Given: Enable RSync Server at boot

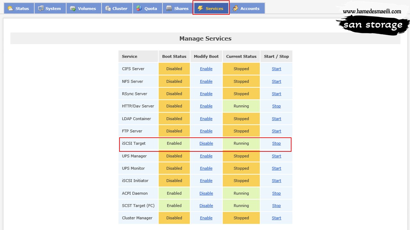Looking at the screenshot, I should click(206, 94).
